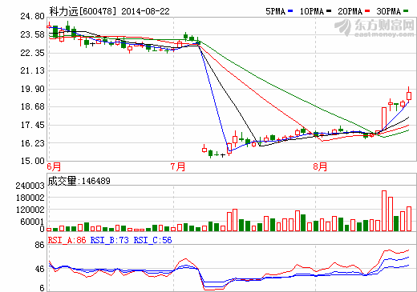Click the 20PMA legend label
Viewport: 417px width, 292px height.
[350, 11]
